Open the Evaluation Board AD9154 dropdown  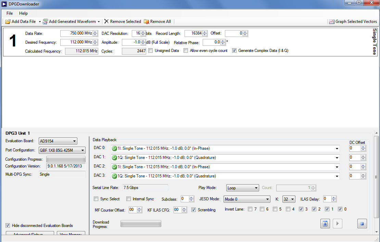tap(58, 141)
